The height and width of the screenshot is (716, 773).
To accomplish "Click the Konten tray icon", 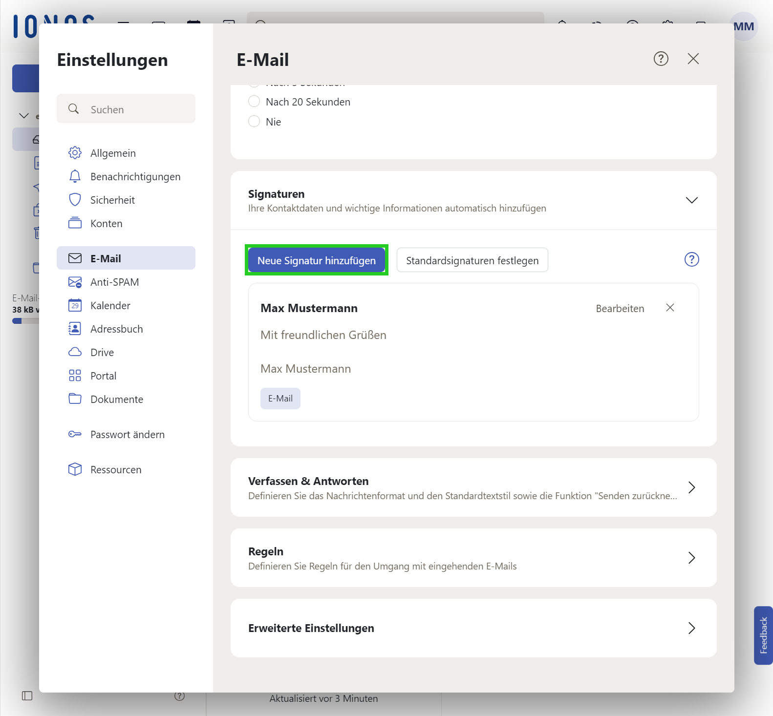I will pos(75,223).
